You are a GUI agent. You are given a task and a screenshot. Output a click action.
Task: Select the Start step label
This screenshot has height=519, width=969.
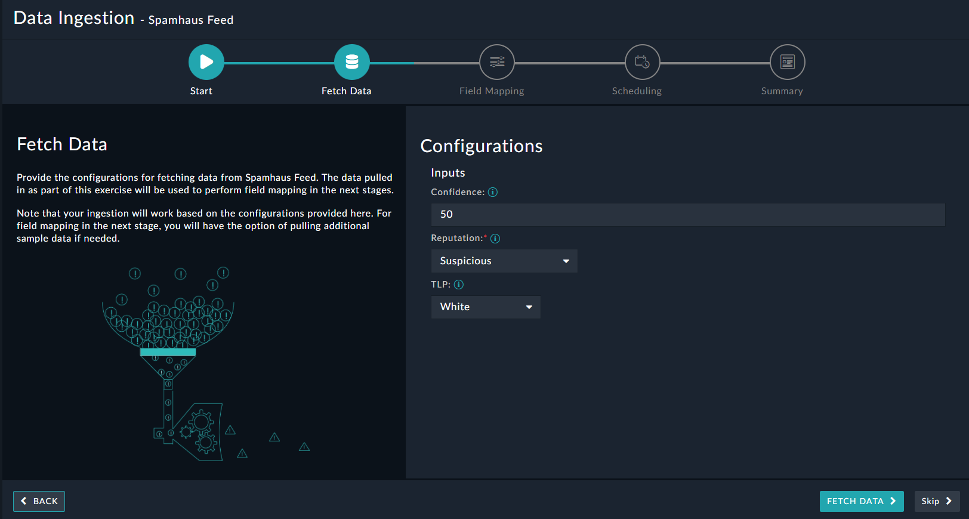[201, 91]
